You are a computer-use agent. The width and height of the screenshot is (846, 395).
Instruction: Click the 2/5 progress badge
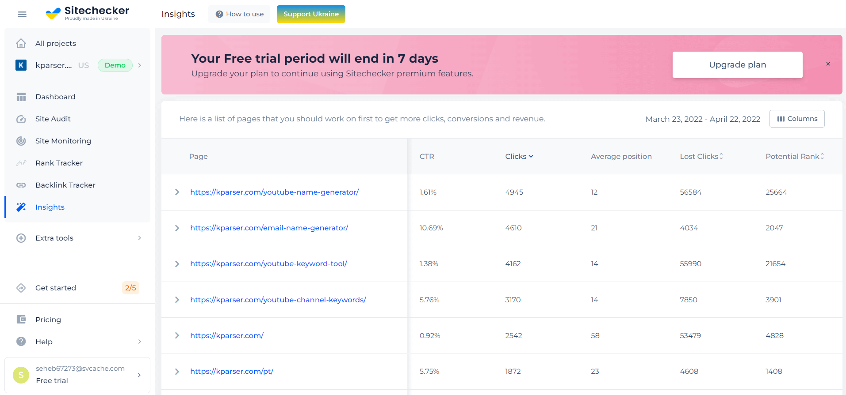point(130,288)
